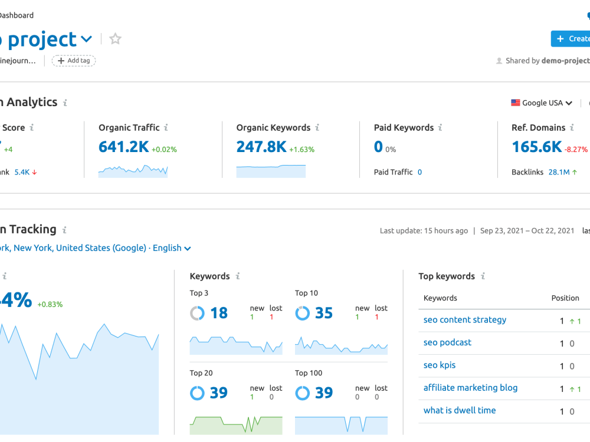Click the Dashboard breadcrumb link

click(17, 15)
